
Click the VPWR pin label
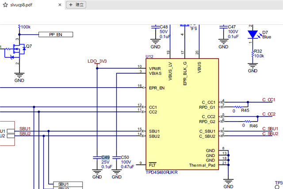point(155,69)
